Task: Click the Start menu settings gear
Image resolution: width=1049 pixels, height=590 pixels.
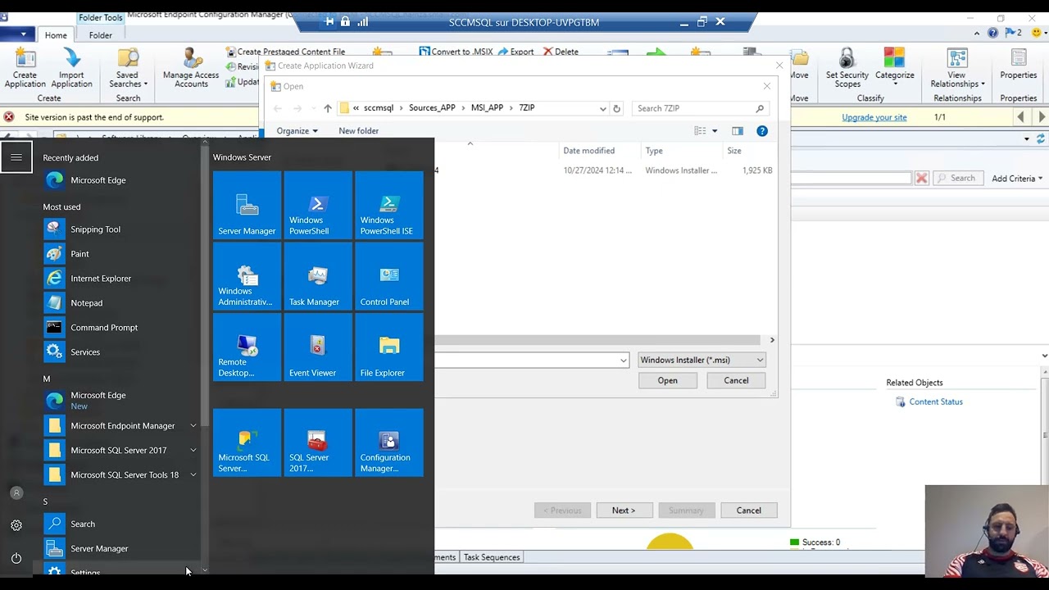Action: (16, 525)
